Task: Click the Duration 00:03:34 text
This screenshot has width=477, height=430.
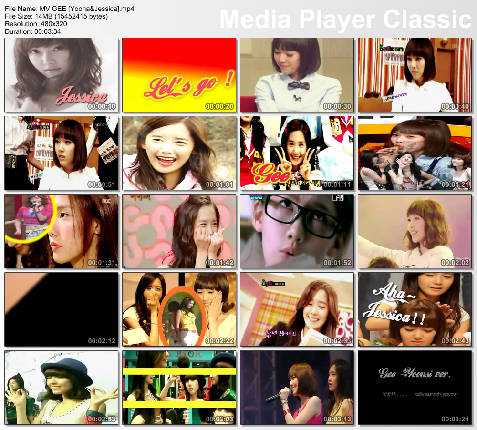Action: [33, 31]
